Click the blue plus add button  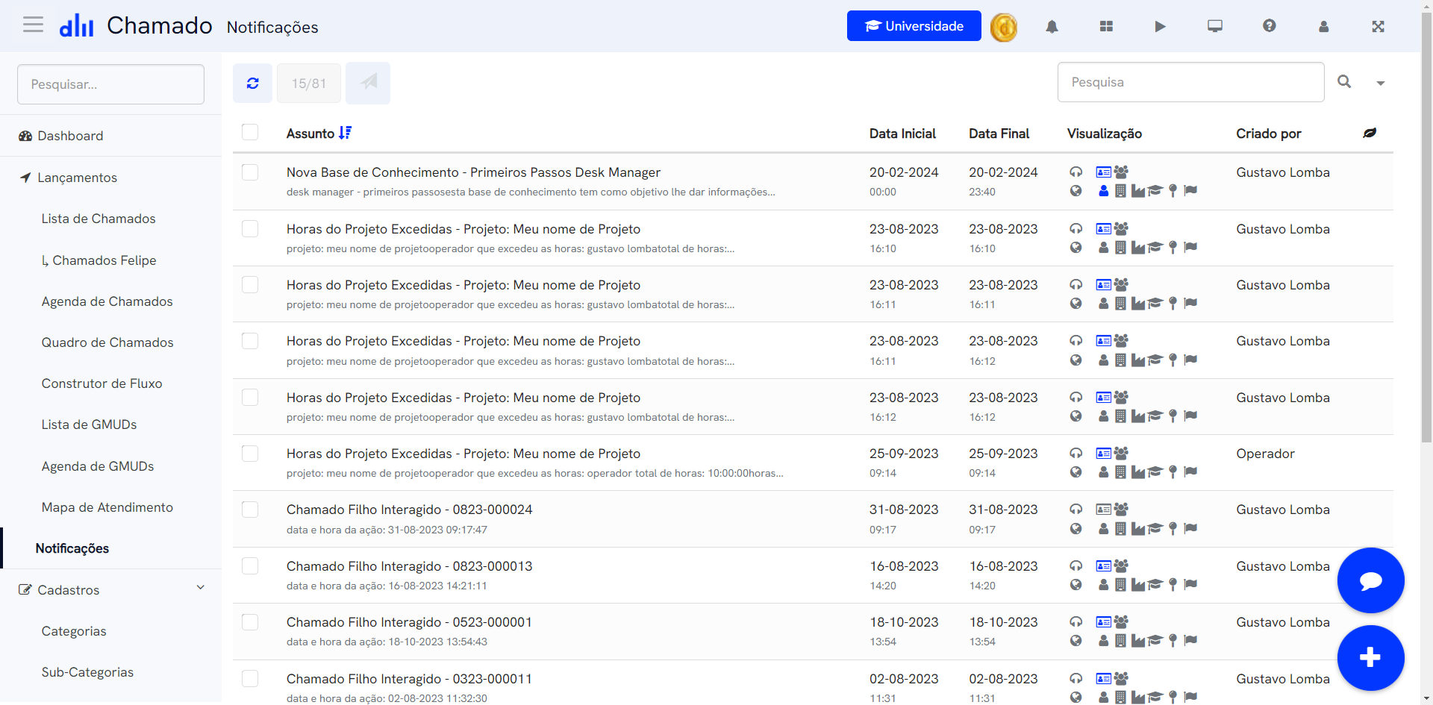tap(1370, 658)
